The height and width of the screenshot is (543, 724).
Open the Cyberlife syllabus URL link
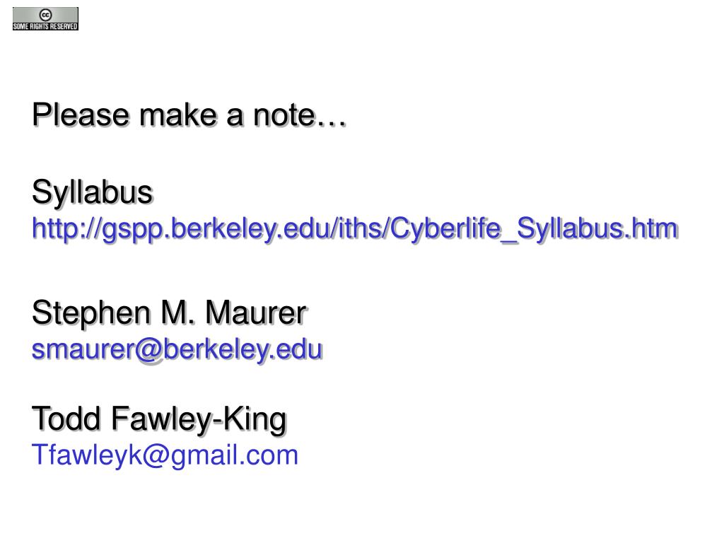pos(354,229)
